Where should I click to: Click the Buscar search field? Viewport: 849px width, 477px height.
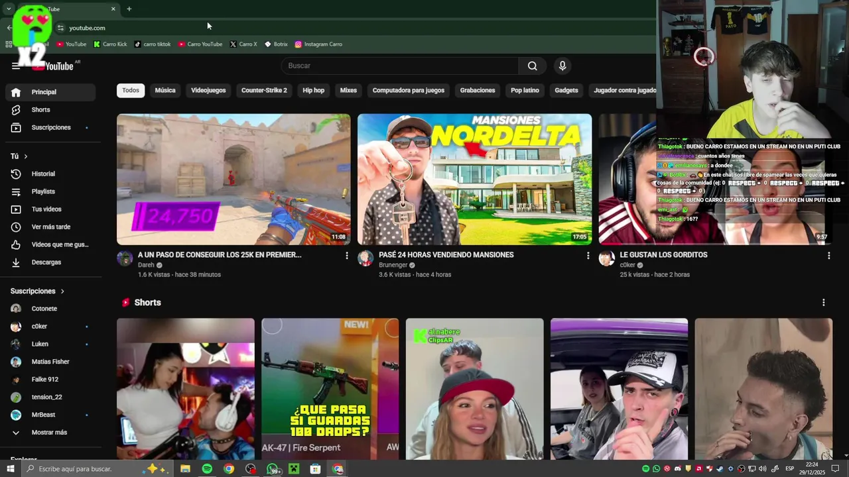coord(400,66)
